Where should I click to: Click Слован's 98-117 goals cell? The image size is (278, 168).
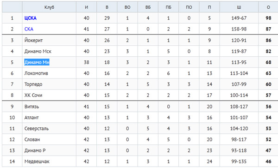(239, 139)
